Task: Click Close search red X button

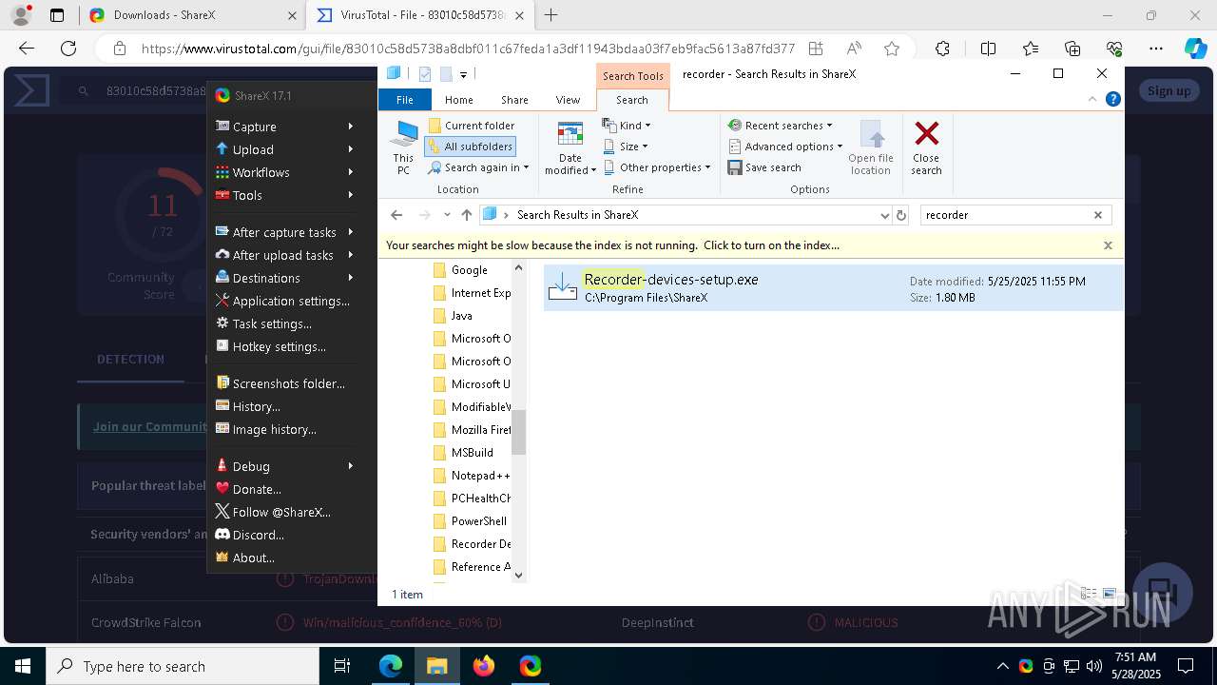Action: pos(926,148)
